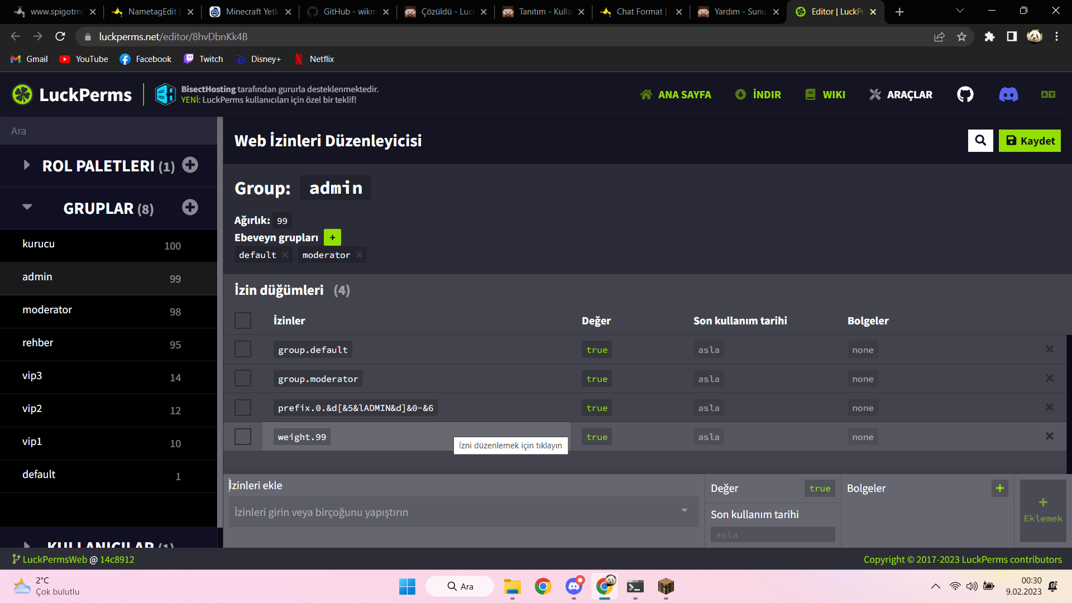
Task: Open the permission input dropdown arrow
Action: coord(684,510)
